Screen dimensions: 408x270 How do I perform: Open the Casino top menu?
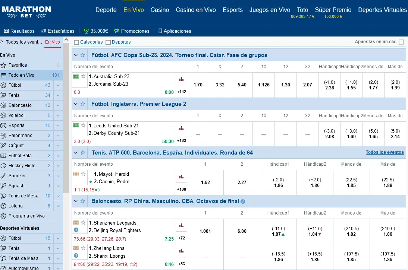coord(160,10)
